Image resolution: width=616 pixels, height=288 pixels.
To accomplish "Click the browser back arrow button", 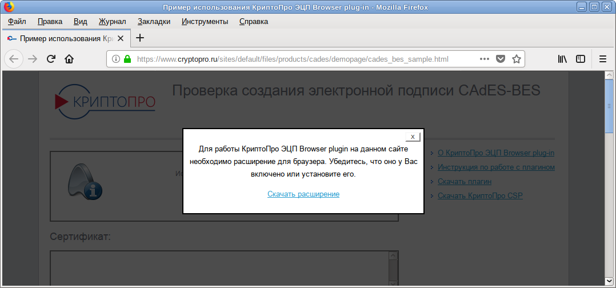I will 14,59.
